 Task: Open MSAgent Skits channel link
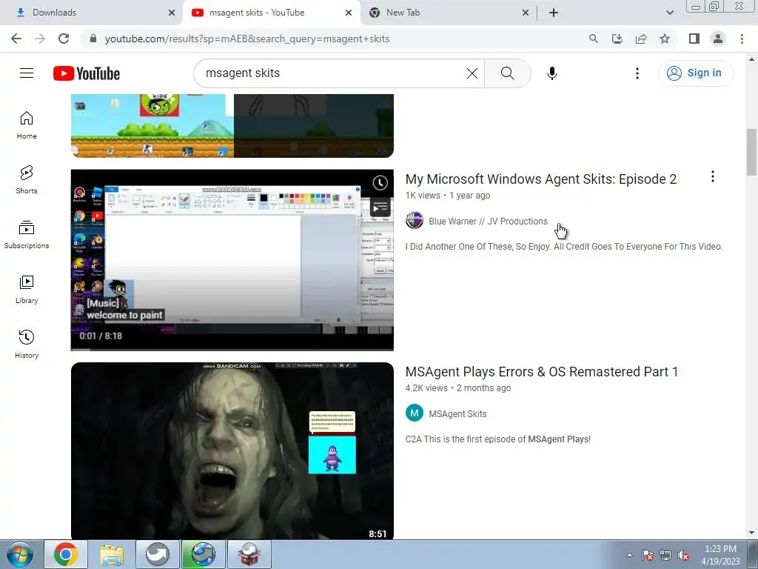(457, 413)
